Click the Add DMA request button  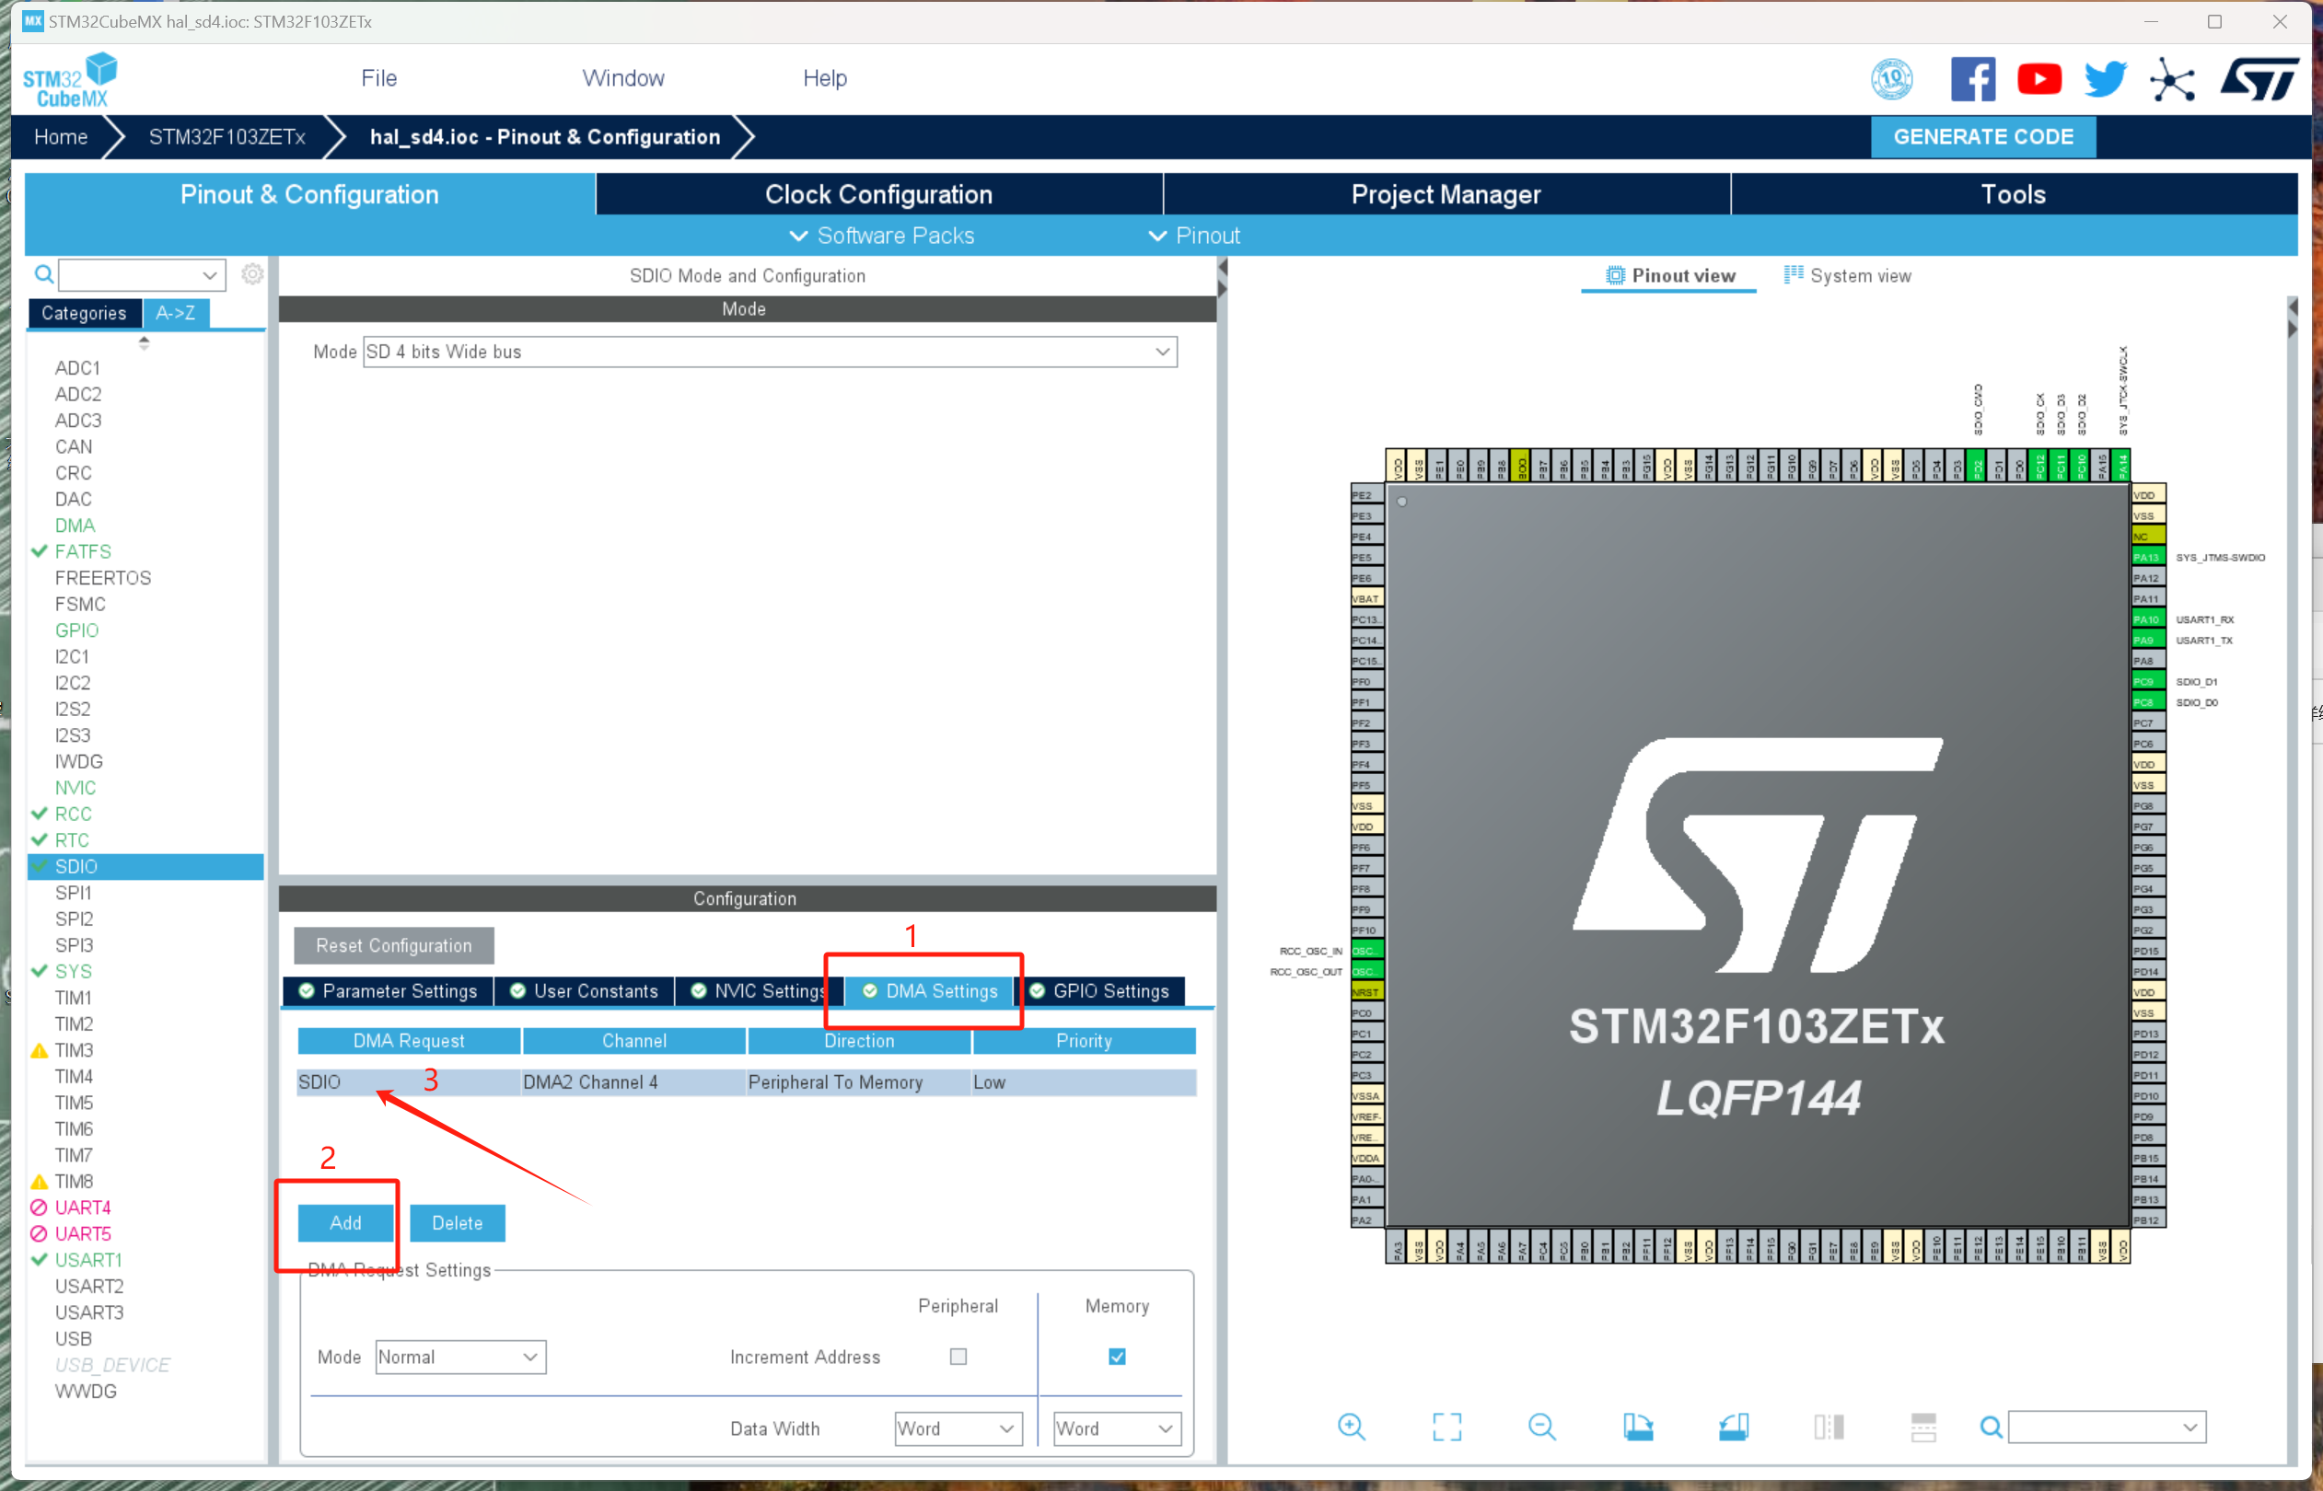point(344,1223)
